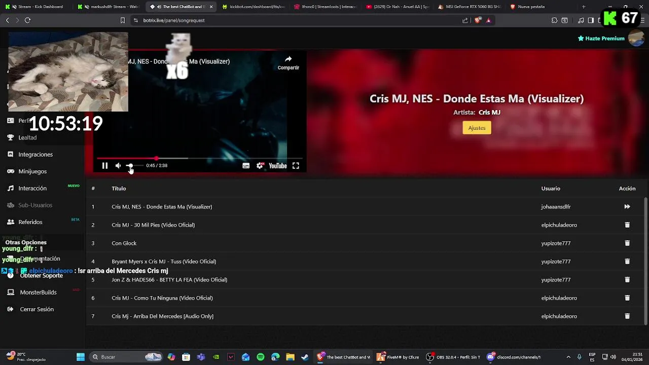Open Lealtad in the sidebar
The width and height of the screenshot is (649, 365).
(x=28, y=137)
